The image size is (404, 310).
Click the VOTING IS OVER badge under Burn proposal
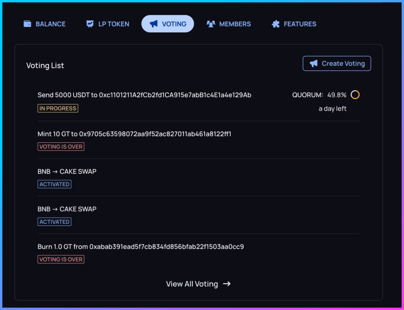coord(61,259)
